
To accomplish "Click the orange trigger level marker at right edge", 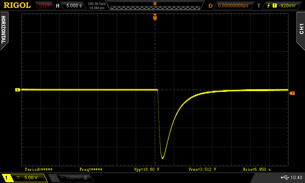I will 292,93.
